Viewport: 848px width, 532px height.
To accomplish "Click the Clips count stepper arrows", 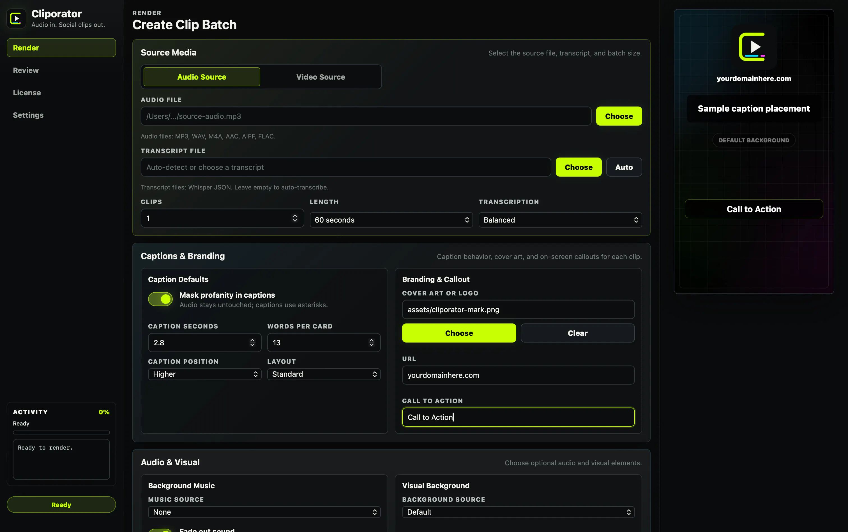I will pos(295,218).
